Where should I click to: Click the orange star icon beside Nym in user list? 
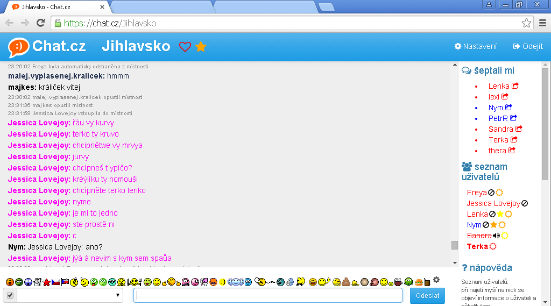tap(494, 225)
